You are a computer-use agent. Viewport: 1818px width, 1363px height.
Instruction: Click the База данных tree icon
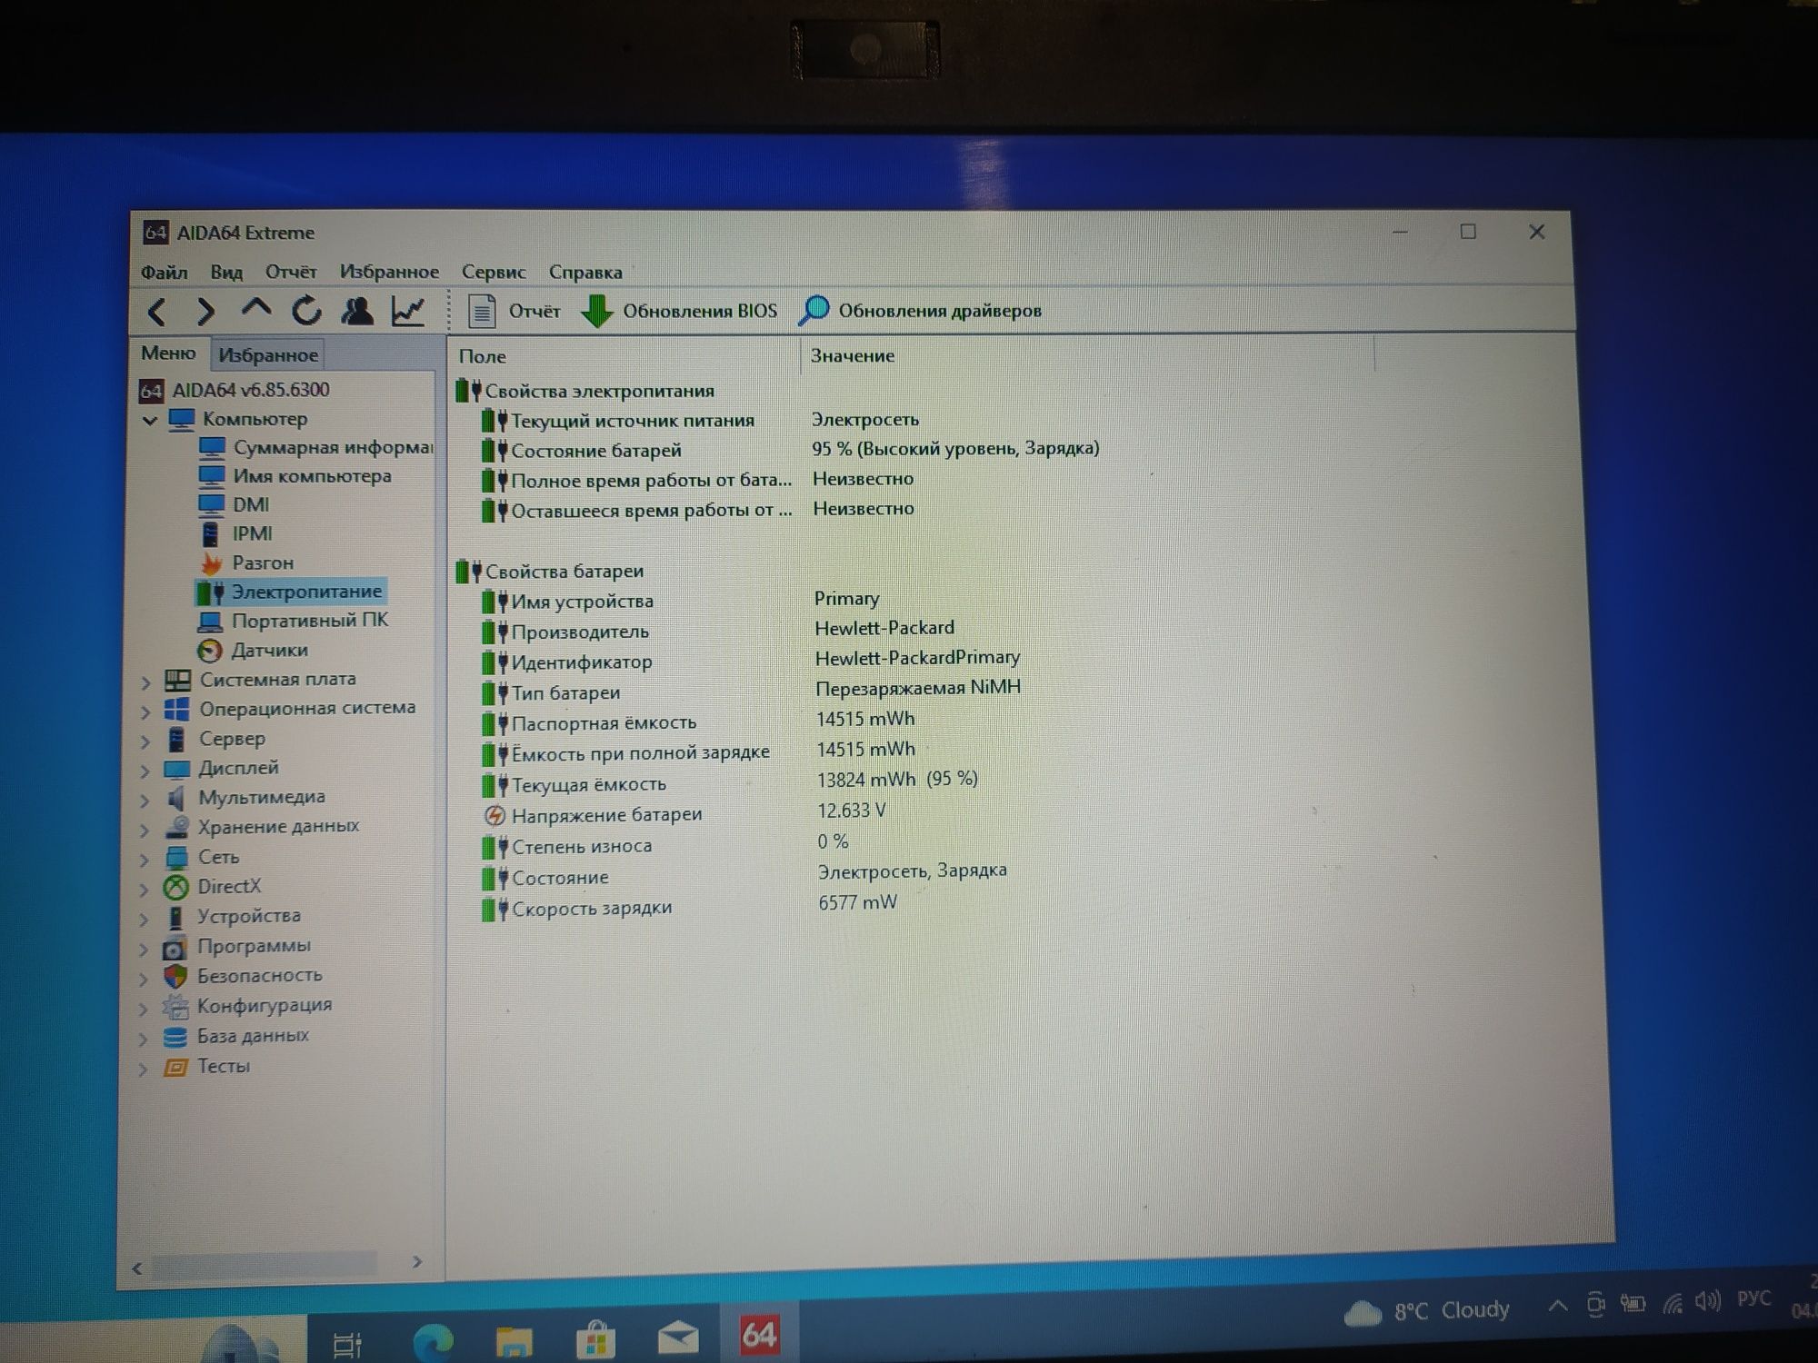175,1037
